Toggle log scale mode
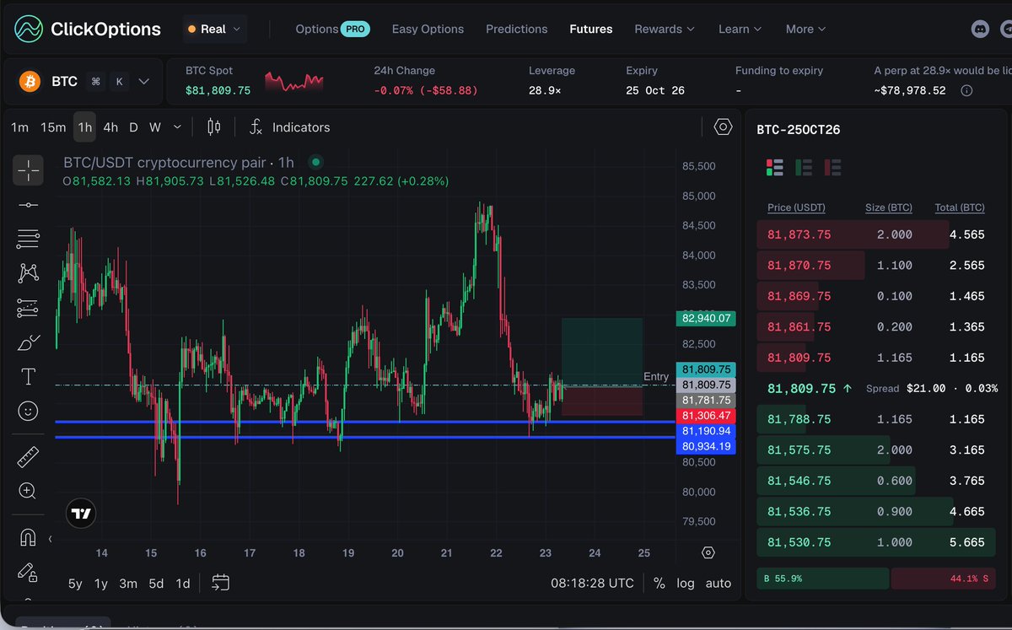 click(x=686, y=583)
